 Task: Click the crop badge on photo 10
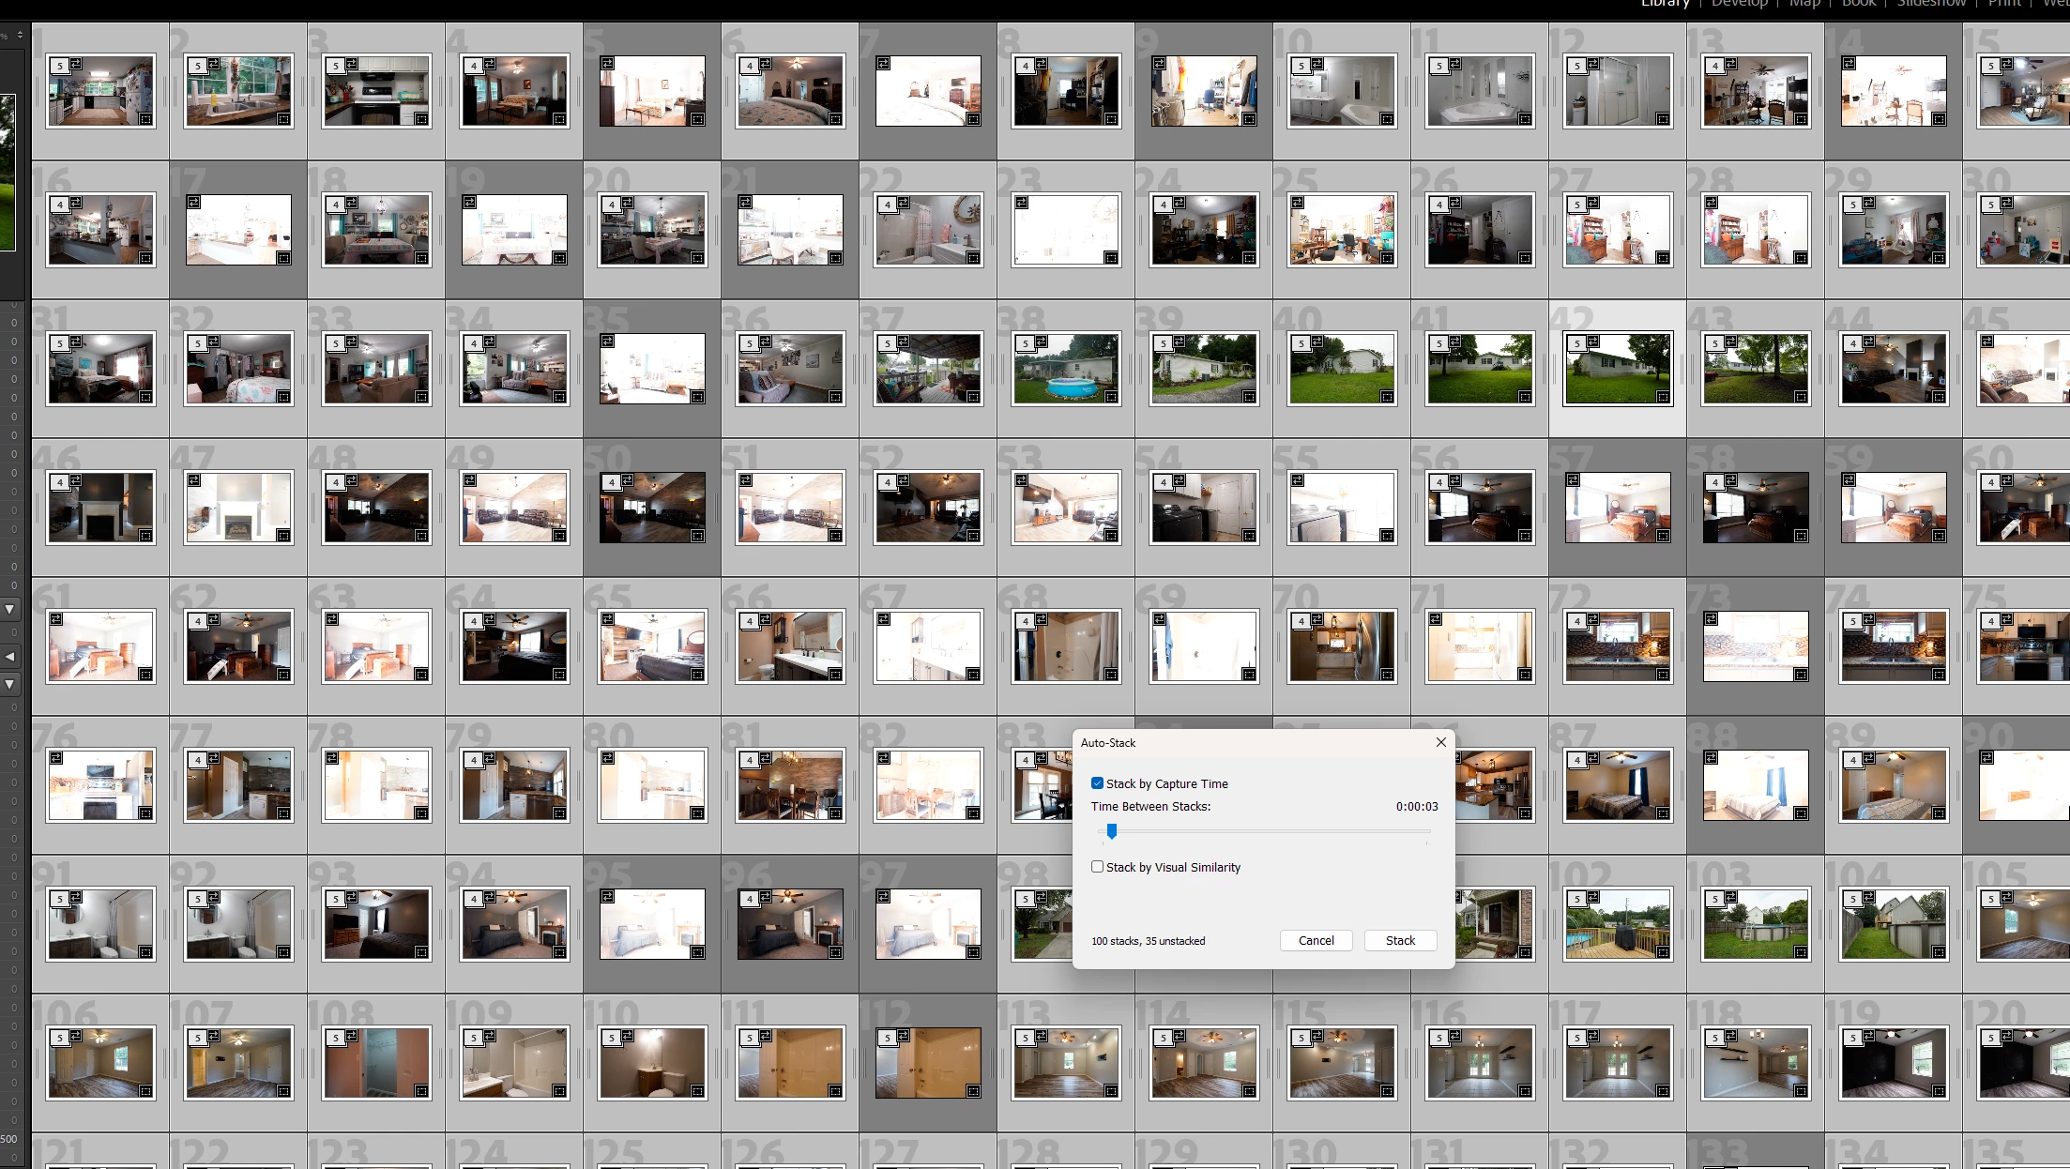(1387, 119)
